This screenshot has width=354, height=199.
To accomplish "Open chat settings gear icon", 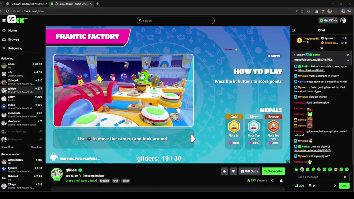I will point(335,186).
